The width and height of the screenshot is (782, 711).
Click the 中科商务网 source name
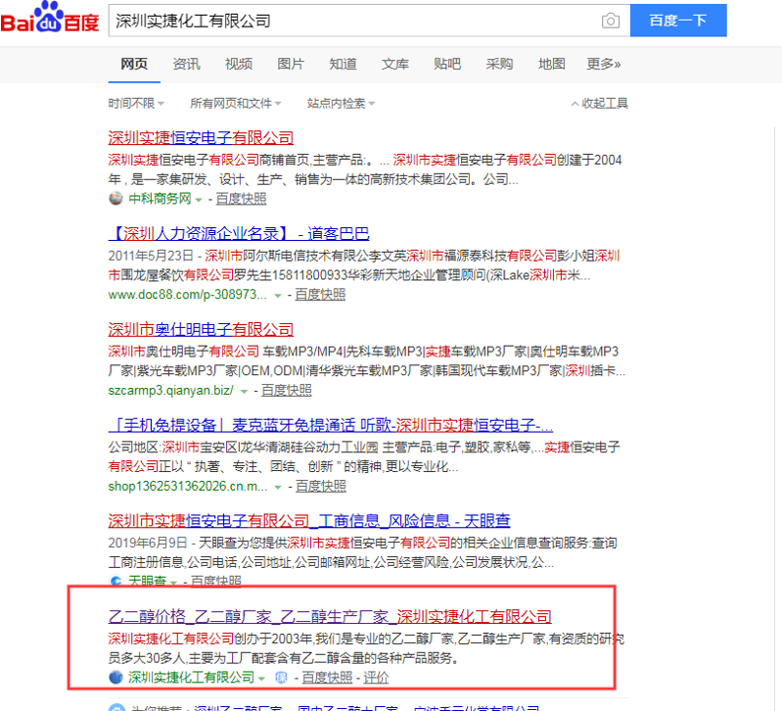pyautogui.click(x=160, y=199)
